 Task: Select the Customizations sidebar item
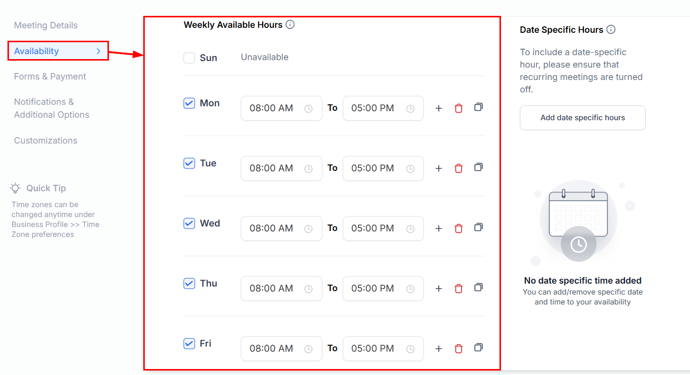(x=46, y=141)
